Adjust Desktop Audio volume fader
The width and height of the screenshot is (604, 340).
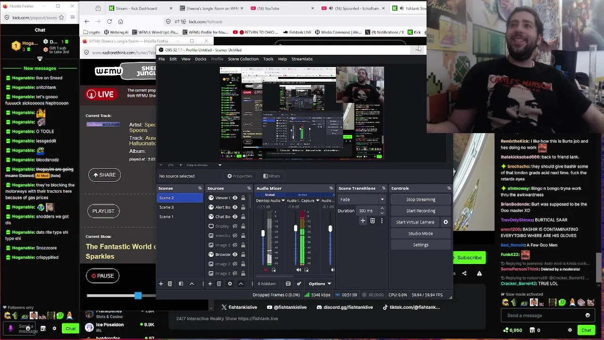(x=263, y=233)
